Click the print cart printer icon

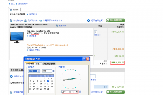(25, 21)
